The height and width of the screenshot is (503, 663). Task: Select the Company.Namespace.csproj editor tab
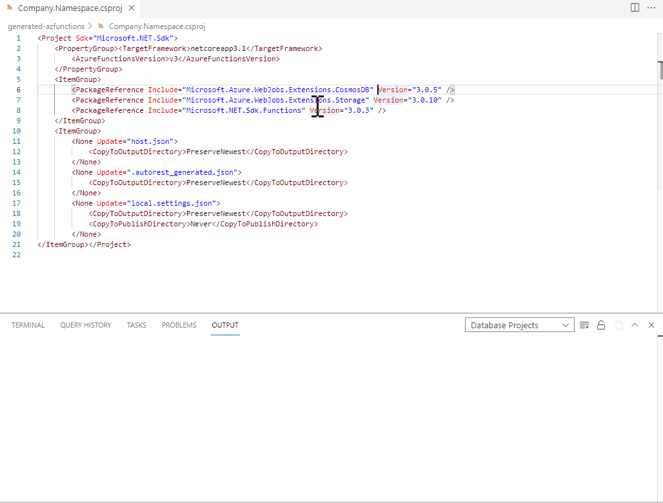coord(70,8)
